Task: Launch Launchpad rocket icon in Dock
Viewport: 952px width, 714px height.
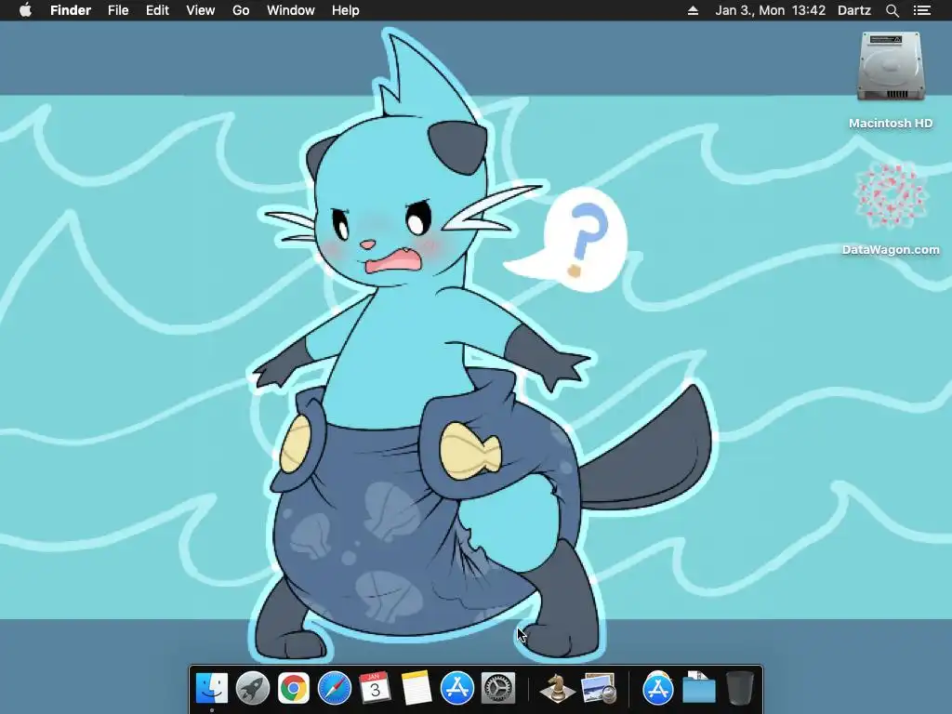Action: pyautogui.click(x=253, y=688)
